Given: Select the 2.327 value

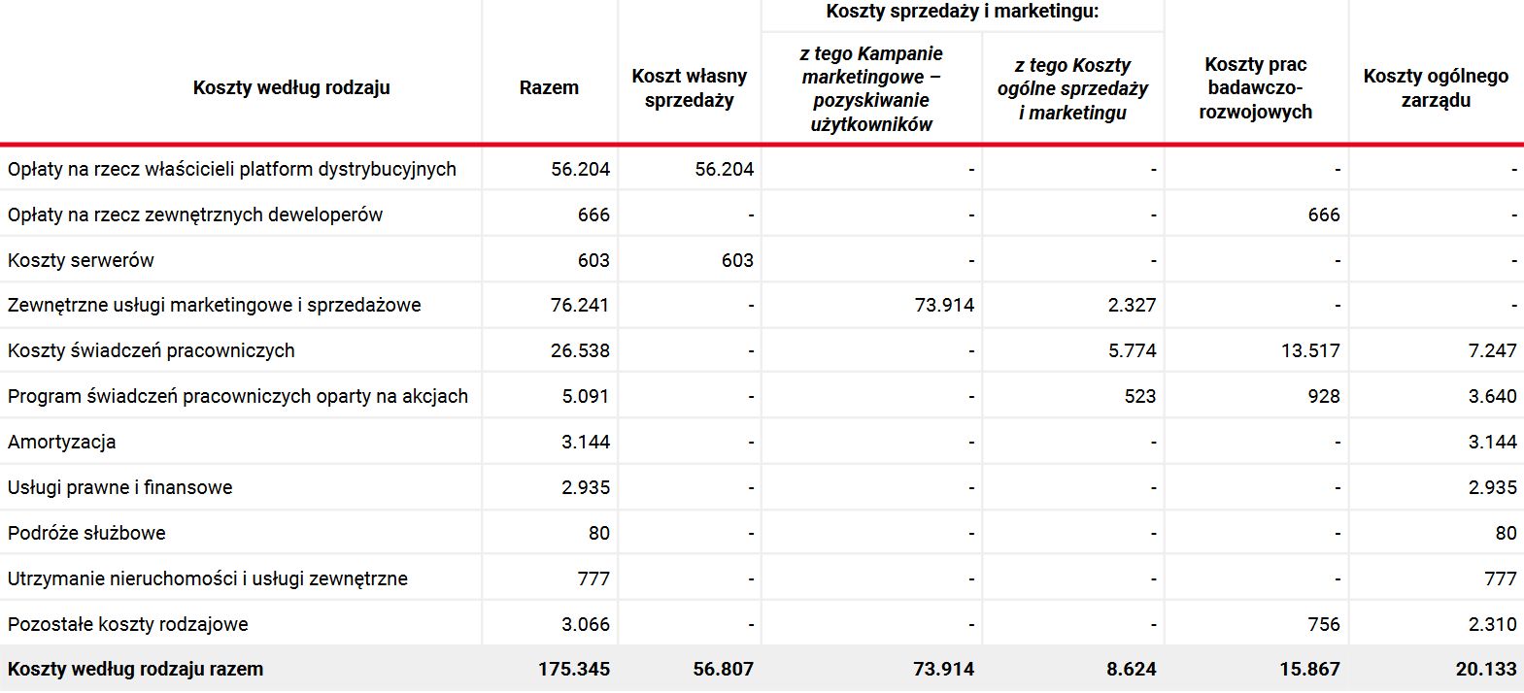Looking at the screenshot, I should tap(1133, 305).
